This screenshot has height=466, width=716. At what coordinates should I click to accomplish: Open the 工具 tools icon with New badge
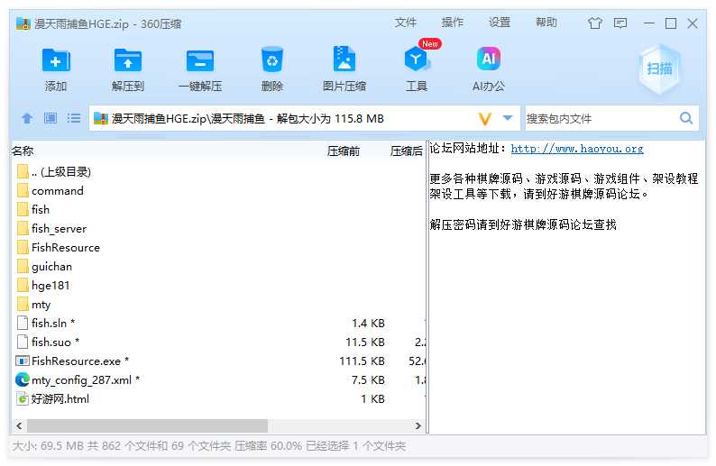(x=417, y=59)
